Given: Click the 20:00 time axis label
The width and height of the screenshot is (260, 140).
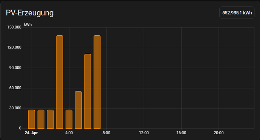Looking at the screenshot, I should tap(219, 133).
